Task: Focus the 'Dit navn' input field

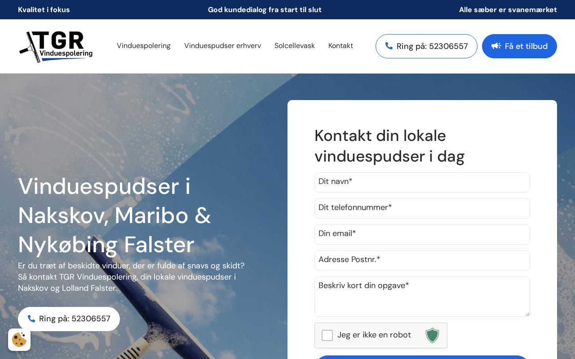Action: pyautogui.click(x=422, y=182)
